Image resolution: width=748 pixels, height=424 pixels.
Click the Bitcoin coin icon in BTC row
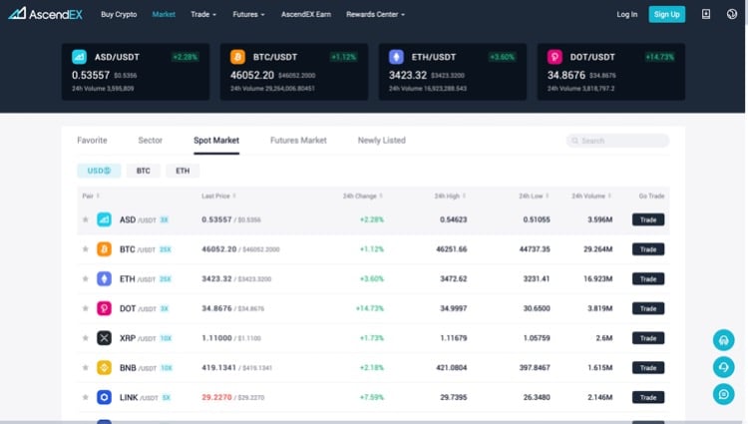[104, 249]
